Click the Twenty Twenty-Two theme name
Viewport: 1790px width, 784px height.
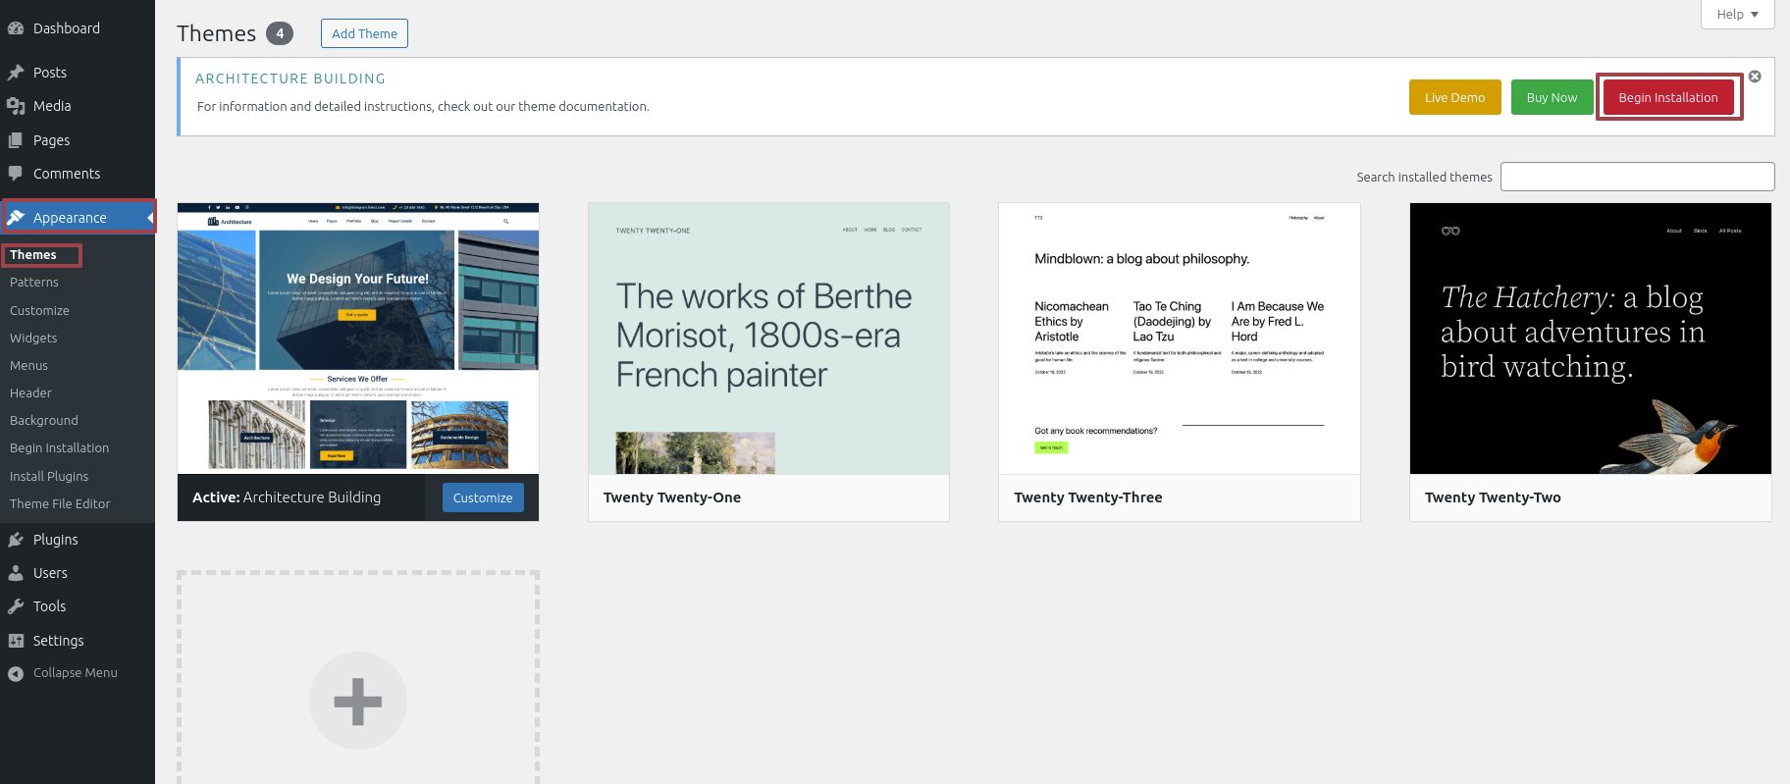pyautogui.click(x=1493, y=497)
